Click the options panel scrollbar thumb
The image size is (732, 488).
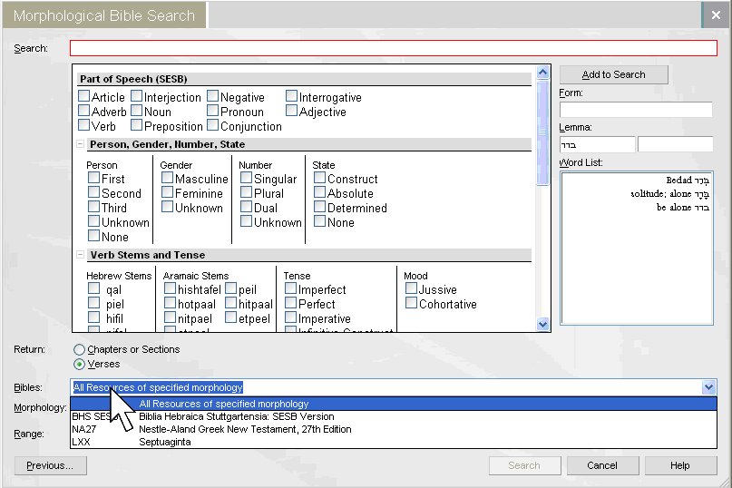coord(542,132)
